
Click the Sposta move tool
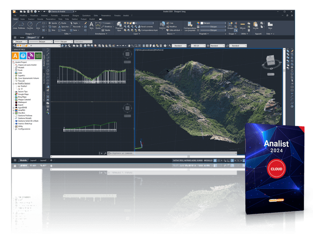52,23
